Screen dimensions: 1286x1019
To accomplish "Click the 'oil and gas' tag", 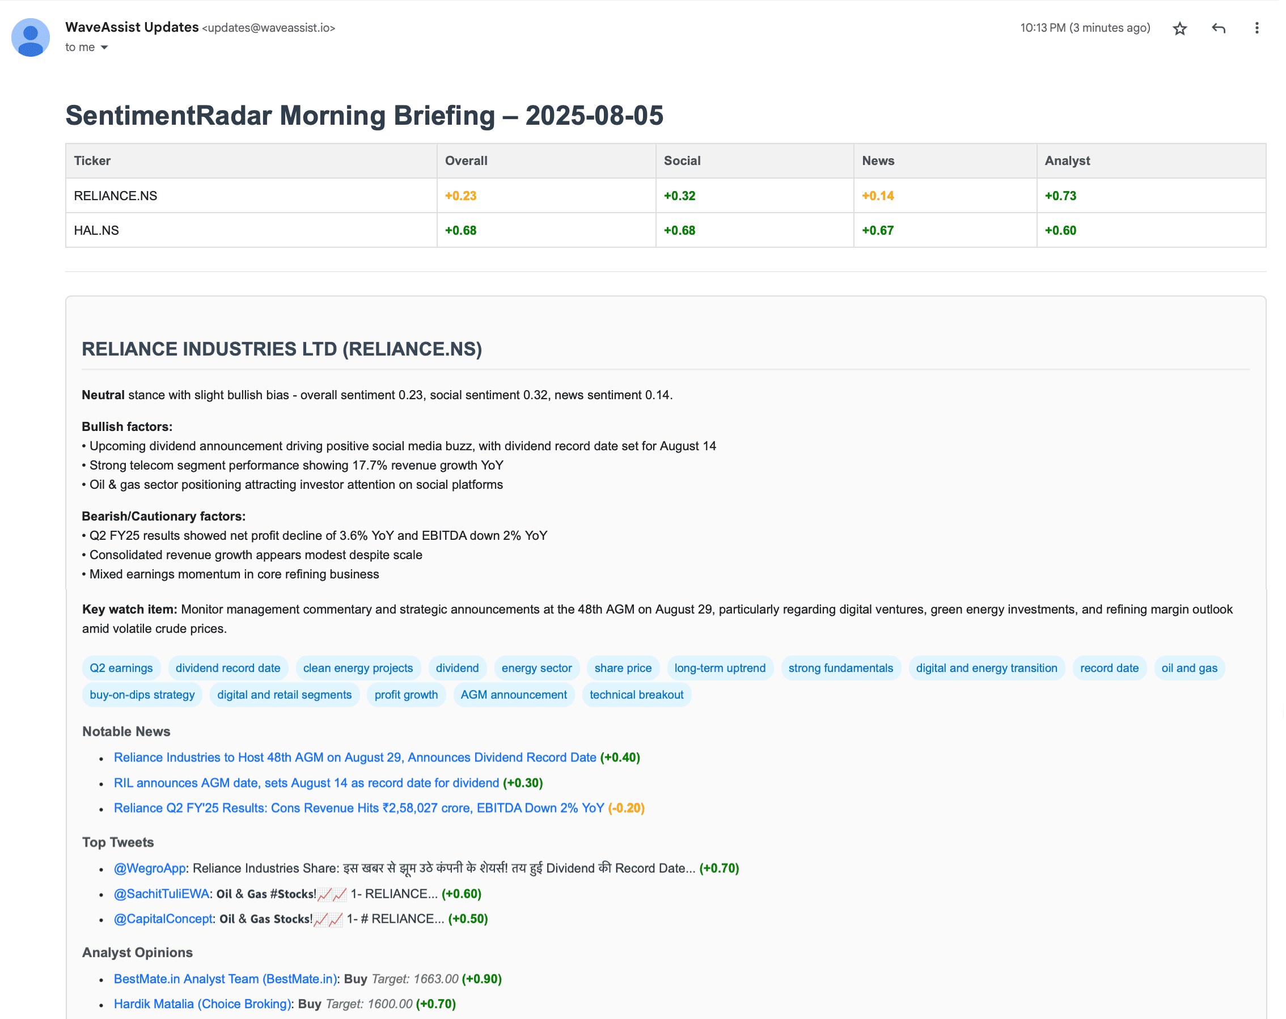I will coord(1189,668).
